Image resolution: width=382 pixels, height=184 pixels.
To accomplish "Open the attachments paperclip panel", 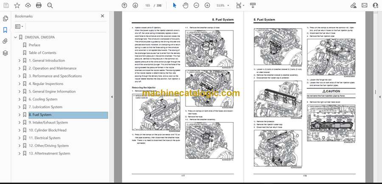I will pos(6,41).
